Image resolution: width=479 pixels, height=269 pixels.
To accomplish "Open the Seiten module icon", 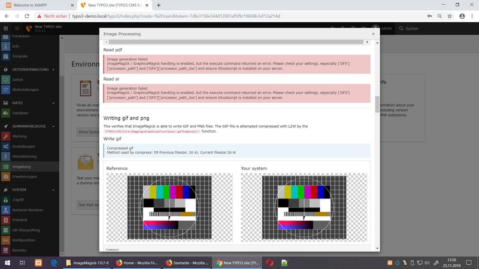I will click(x=5, y=80).
